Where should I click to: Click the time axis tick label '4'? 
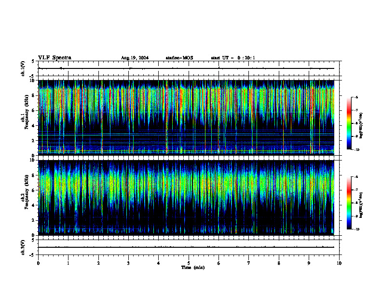point(158,263)
